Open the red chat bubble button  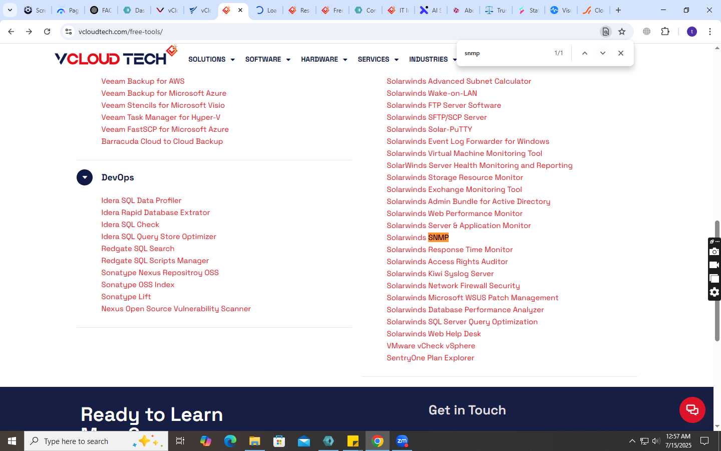692,409
